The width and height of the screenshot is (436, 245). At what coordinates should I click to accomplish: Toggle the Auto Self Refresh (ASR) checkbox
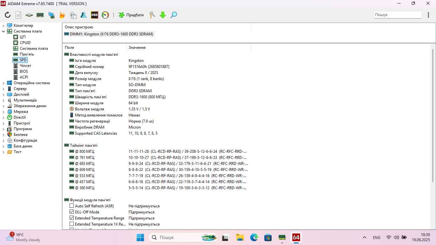(71, 206)
